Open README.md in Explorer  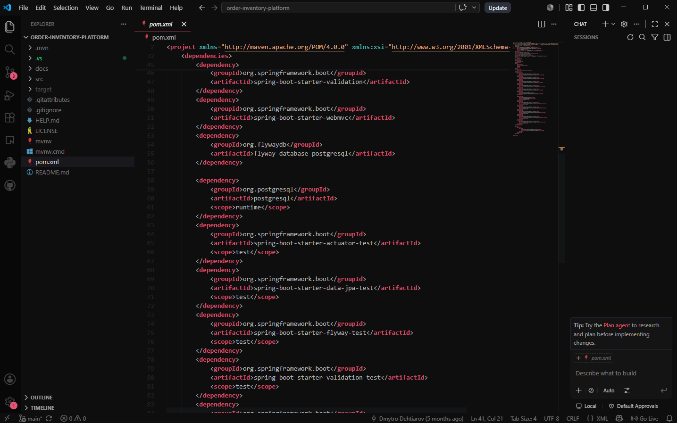(x=78, y=172)
